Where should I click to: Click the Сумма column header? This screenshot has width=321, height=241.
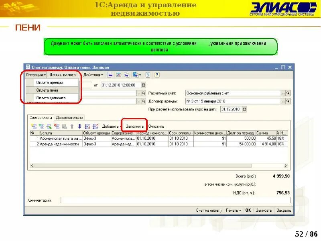tap(266, 133)
